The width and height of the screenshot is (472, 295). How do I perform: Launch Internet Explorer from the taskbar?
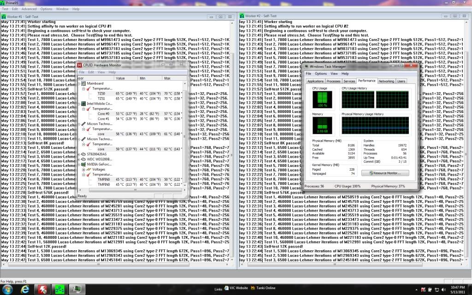25,289
